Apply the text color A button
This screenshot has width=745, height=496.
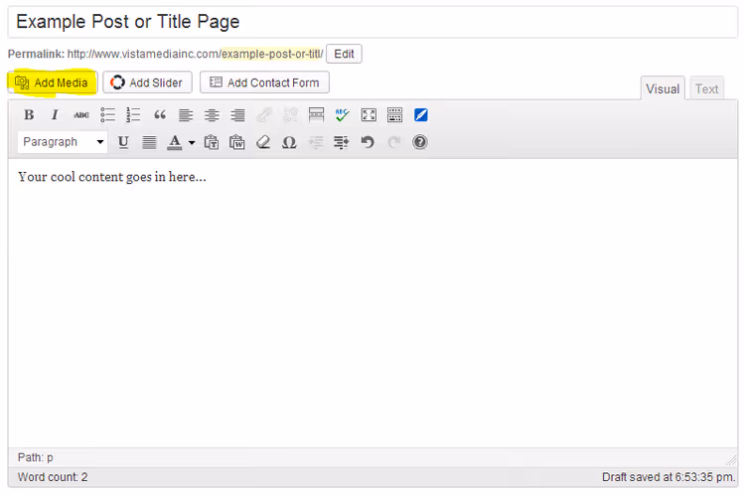tap(175, 142)
